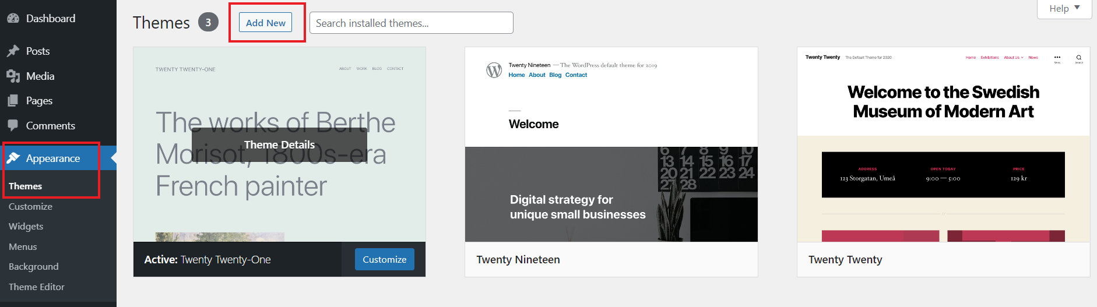Open the Themes submenu item
1097x307 pixels.
click(26, 186)
